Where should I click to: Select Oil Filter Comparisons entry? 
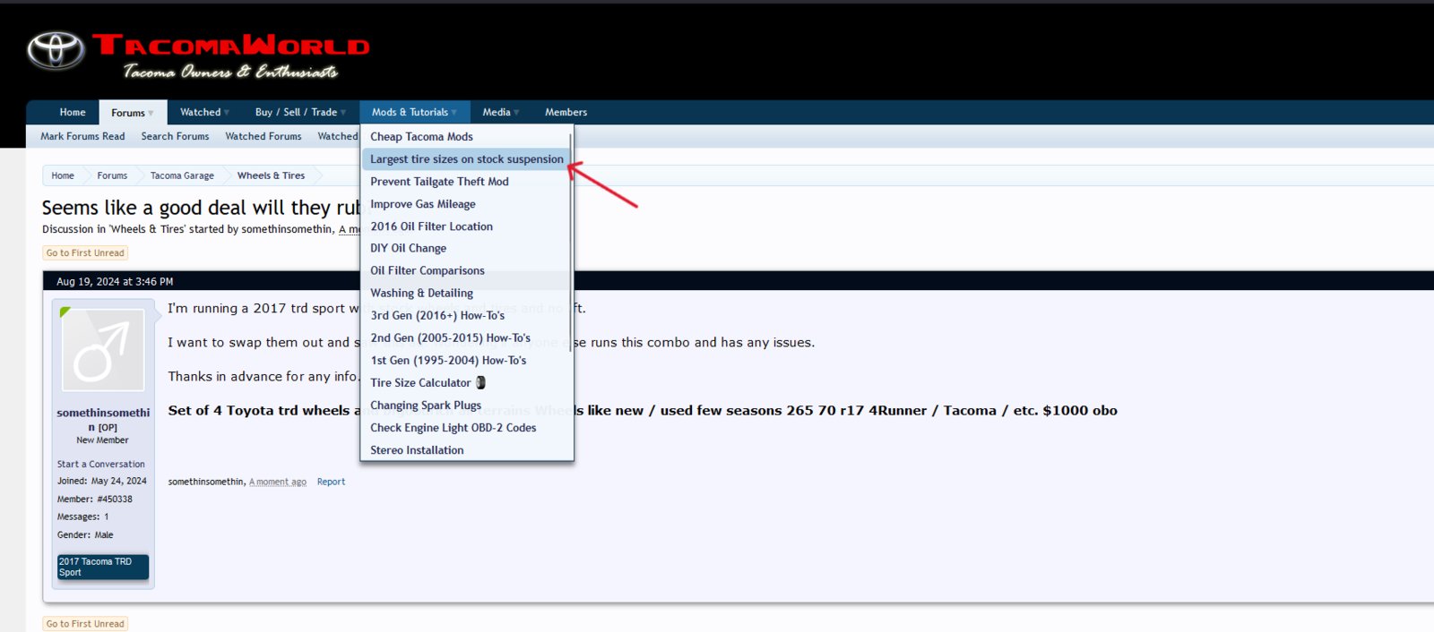tap(428, 270)
